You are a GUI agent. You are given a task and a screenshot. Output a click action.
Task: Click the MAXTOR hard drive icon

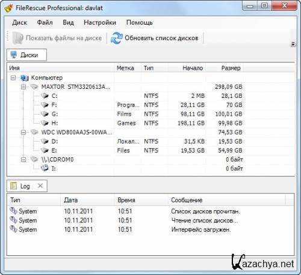tap(34, 87)
